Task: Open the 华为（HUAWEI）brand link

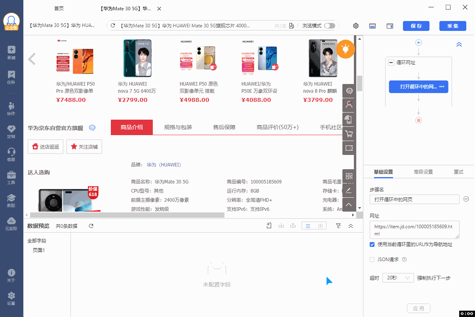Action: click(164, 165)
